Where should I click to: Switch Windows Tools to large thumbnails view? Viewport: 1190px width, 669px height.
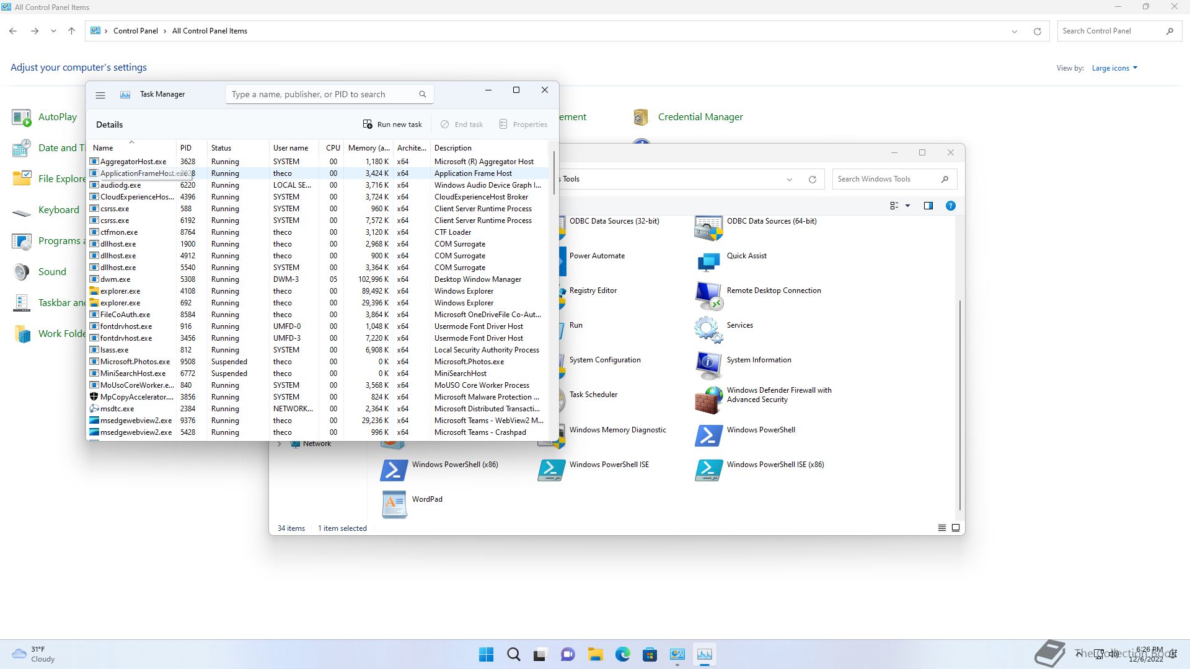pyautogui.click(x=956, y=528)
